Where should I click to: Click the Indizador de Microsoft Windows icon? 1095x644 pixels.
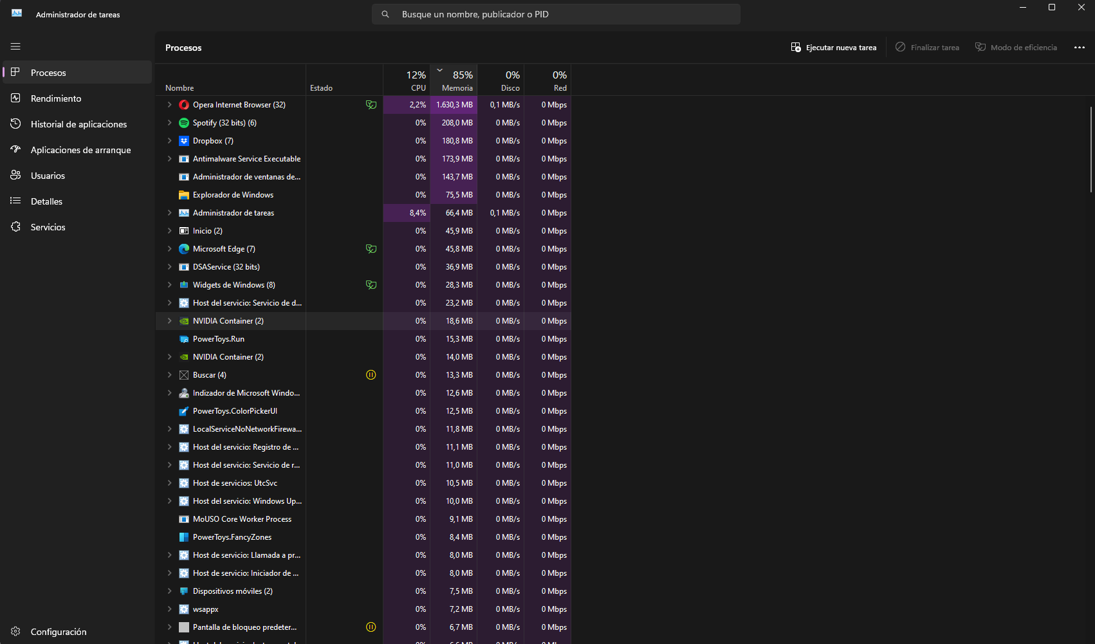point(184,393)
